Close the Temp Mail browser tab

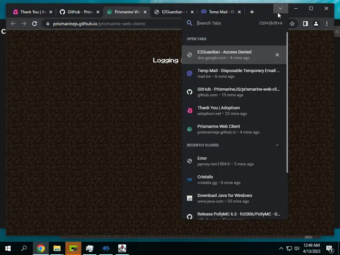click(x=239, y=12)
